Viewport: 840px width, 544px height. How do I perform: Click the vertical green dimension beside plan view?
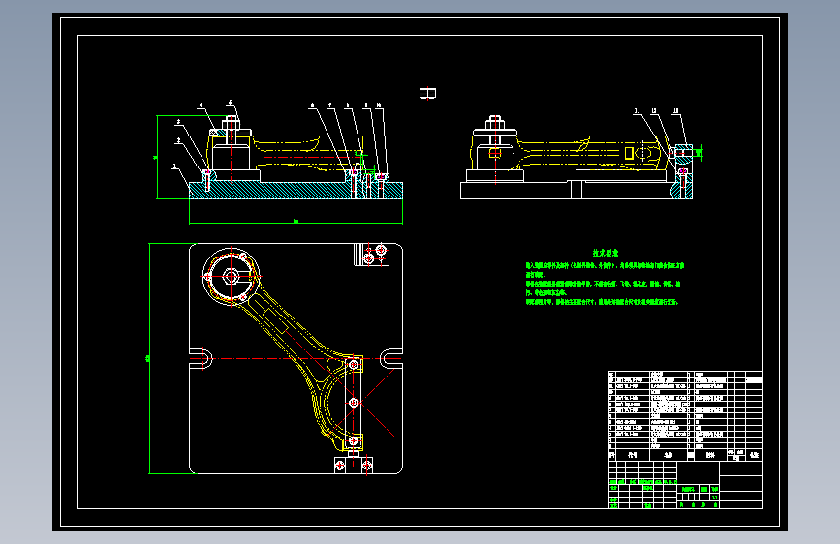pos(149,358)
